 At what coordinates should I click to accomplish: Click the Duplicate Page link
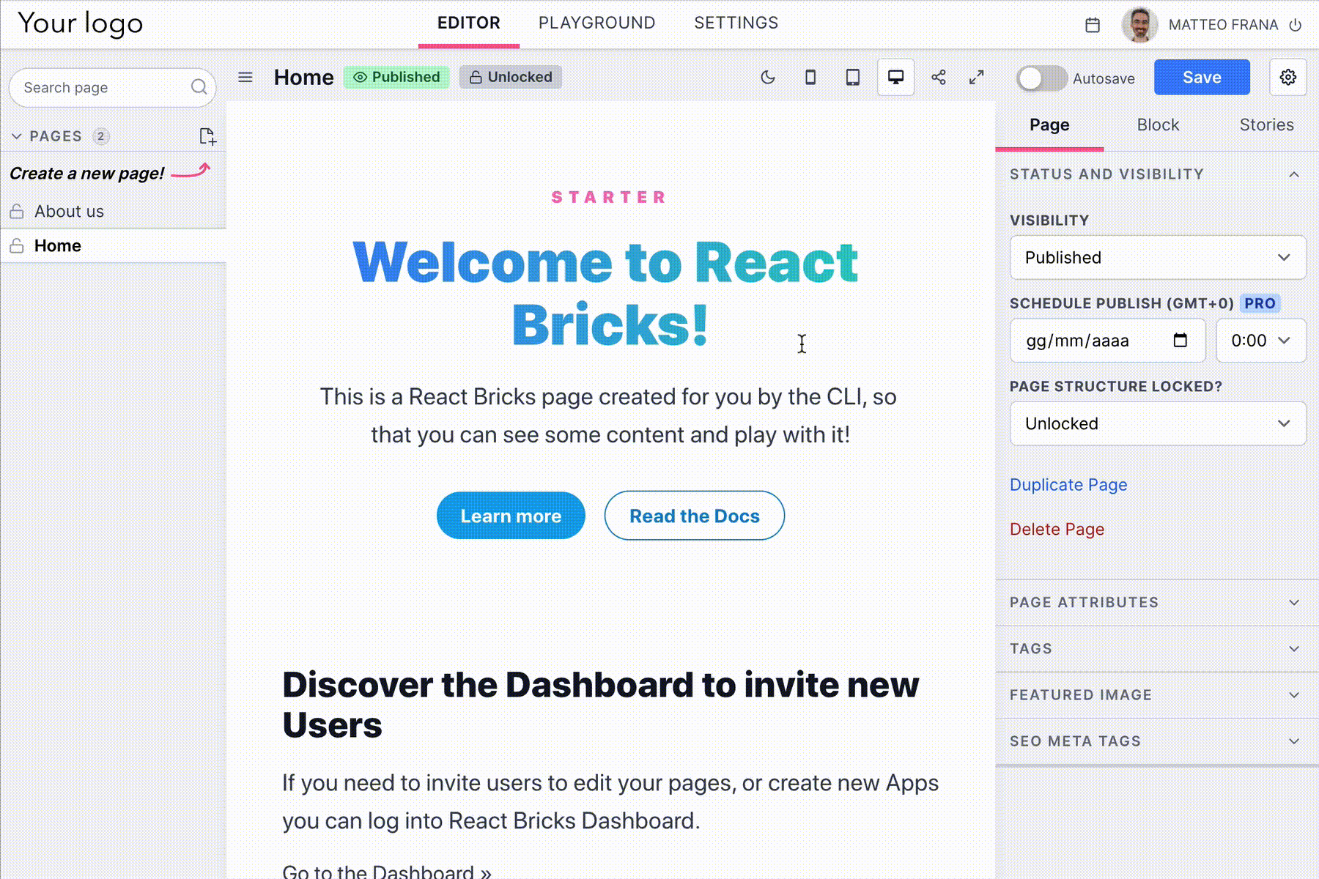(x=1068, y=484)
